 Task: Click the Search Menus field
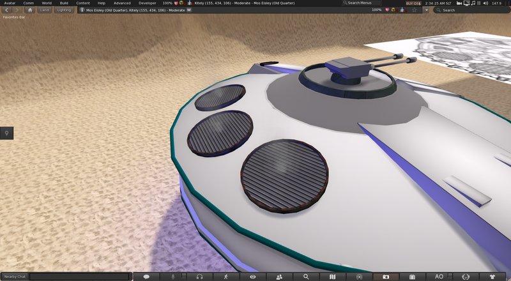point(361,3)
